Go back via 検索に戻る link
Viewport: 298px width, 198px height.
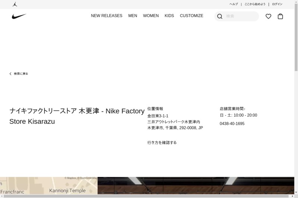[21, 74]
